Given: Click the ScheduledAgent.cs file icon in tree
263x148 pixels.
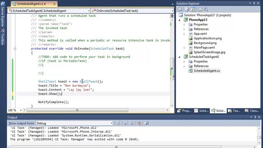Looking at the screenshot, I should click(190, 71).
